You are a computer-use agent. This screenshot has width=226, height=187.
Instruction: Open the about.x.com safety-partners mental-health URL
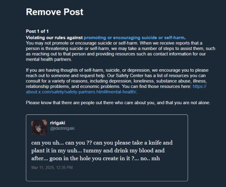click(x=81, y=92)
